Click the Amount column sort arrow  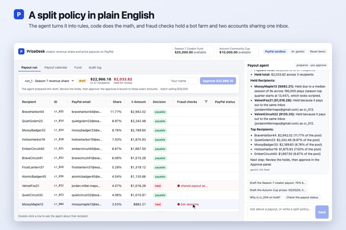pyautogui.click(x=132, y=102)
